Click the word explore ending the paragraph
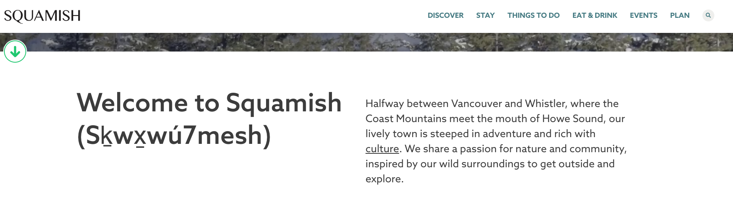 pyautogui.click(x=383, y=179)
